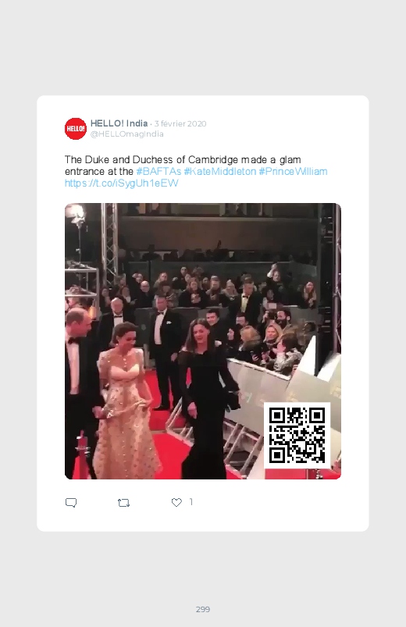Click the red HELLO! profile avatar

(76, 129)
